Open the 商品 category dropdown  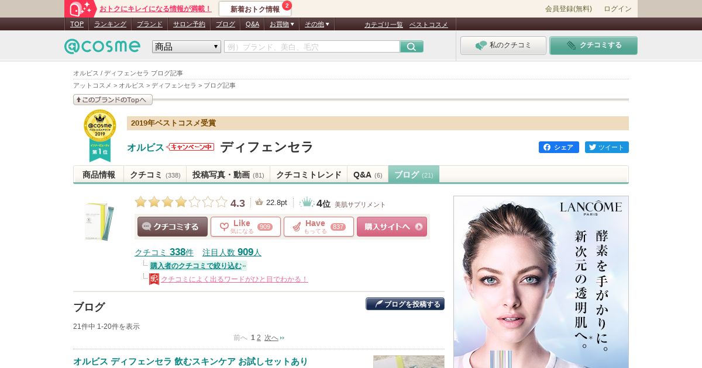pyautogui.click(x=187, y=47)
